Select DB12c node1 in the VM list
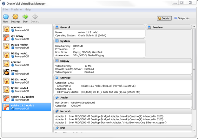 (x=27, y=90)
